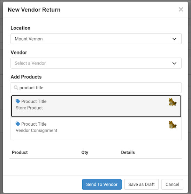191x194 pixels.
Task: Expand the Vendor dropdown chevron
Action: click(174, 63)
